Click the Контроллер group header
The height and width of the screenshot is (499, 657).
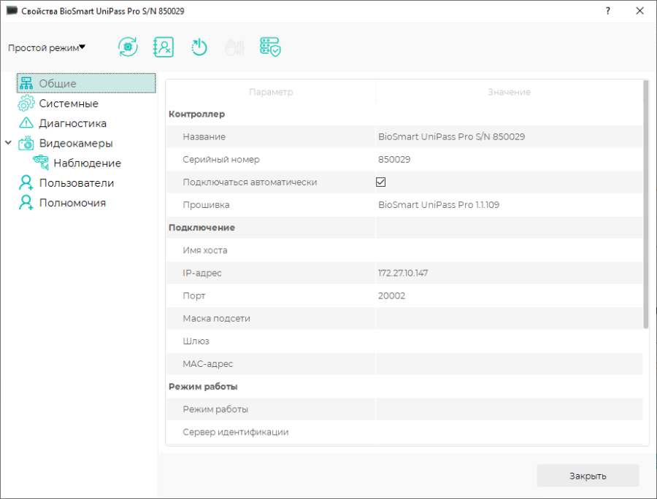tap(197, 115)
